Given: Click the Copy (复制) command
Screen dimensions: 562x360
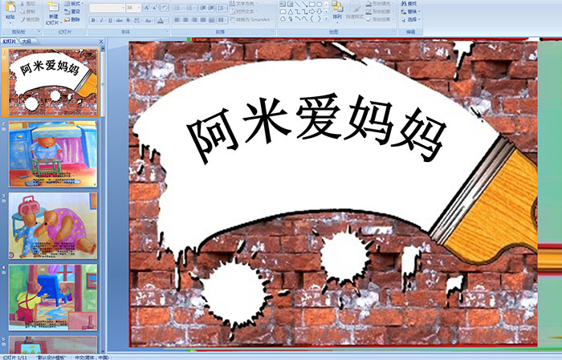Looking at the screenshot, I should (x=27, y=11).
